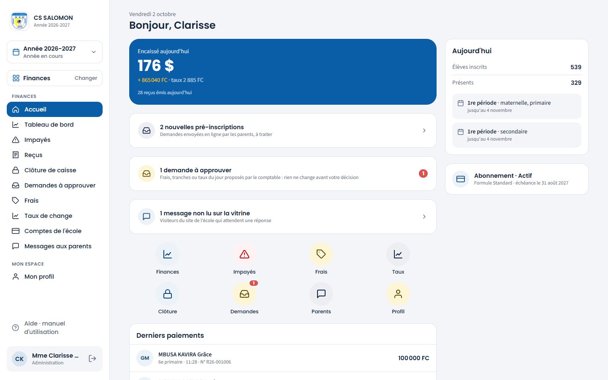Click the logout icon beside Mme Clarisse
The height and width of the screenshot is (380, 608).
[x=92, y=358]
